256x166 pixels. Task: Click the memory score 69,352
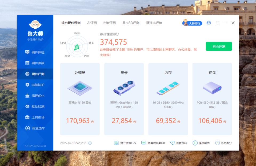tap(166, 121)
